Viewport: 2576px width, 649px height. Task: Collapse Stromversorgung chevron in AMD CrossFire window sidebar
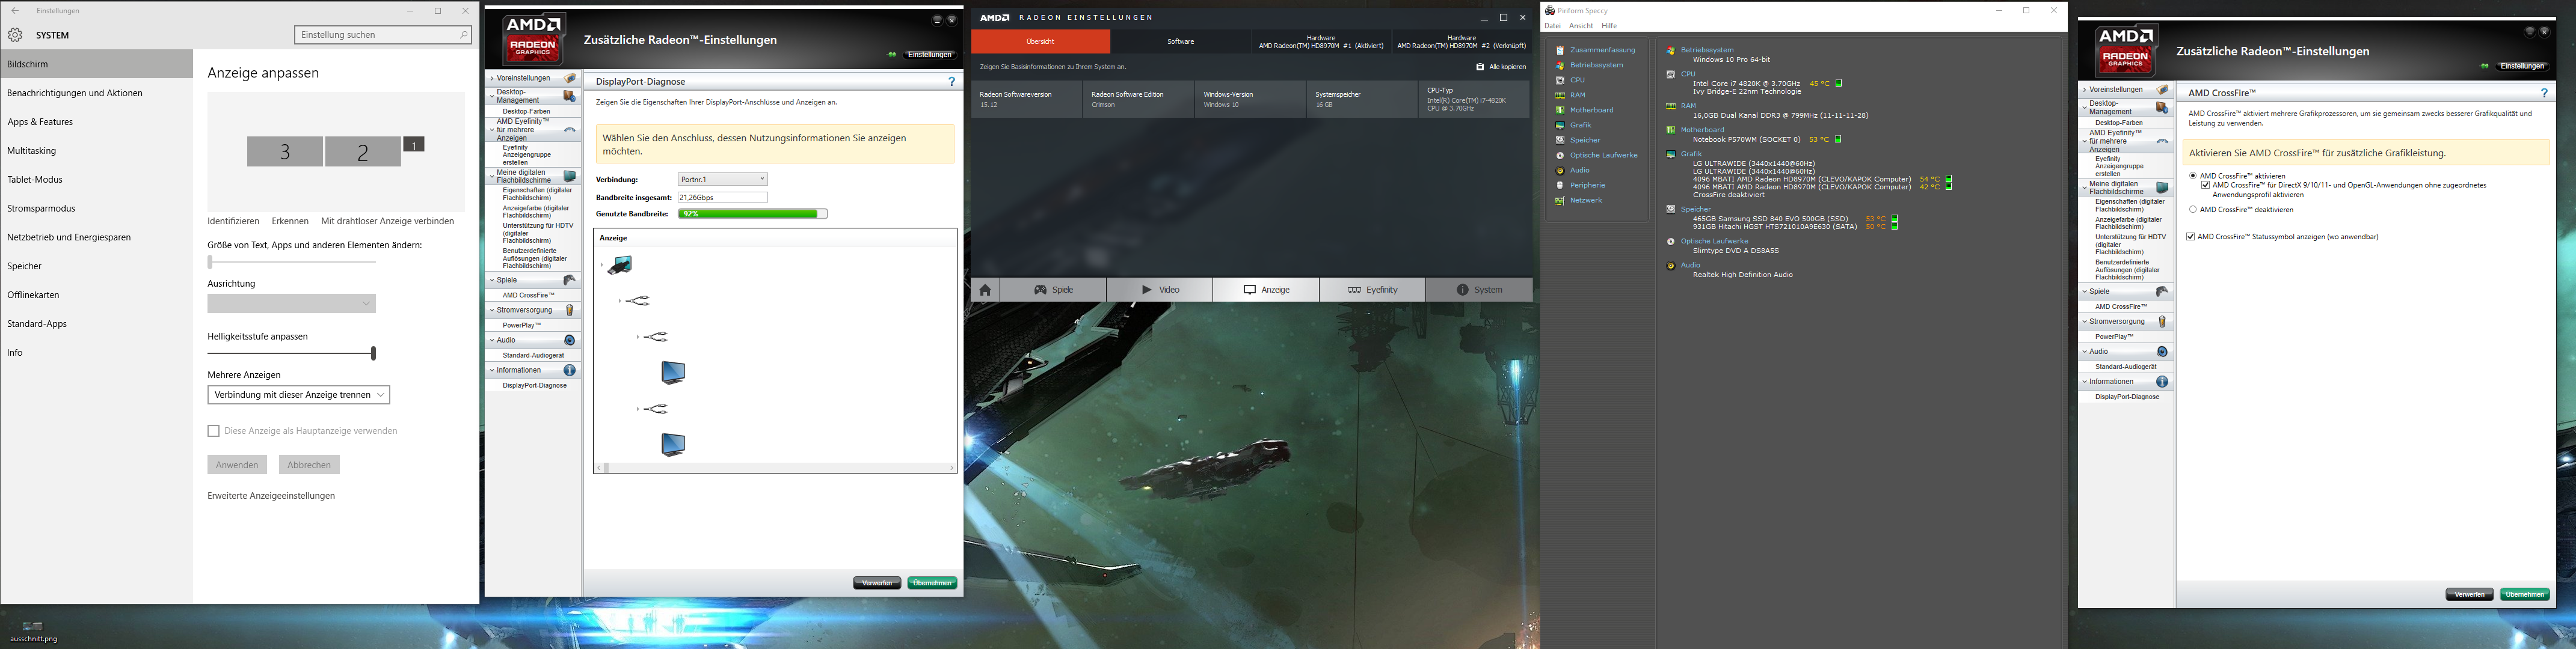(2085, 321)
